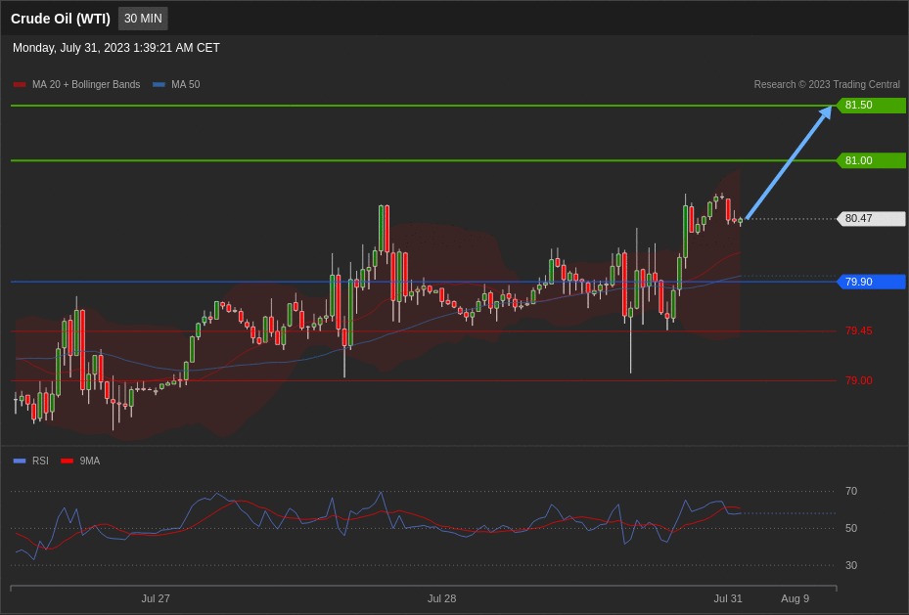909x615 pixels.
Task: Click the blue RSI legend swatch
Action: [x=20, y=461]
